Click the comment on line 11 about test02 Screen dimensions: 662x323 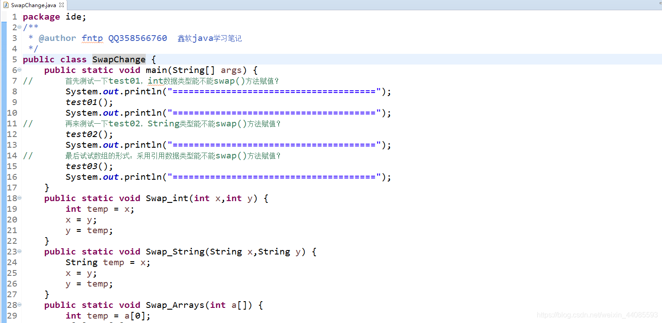click(173, 124)
